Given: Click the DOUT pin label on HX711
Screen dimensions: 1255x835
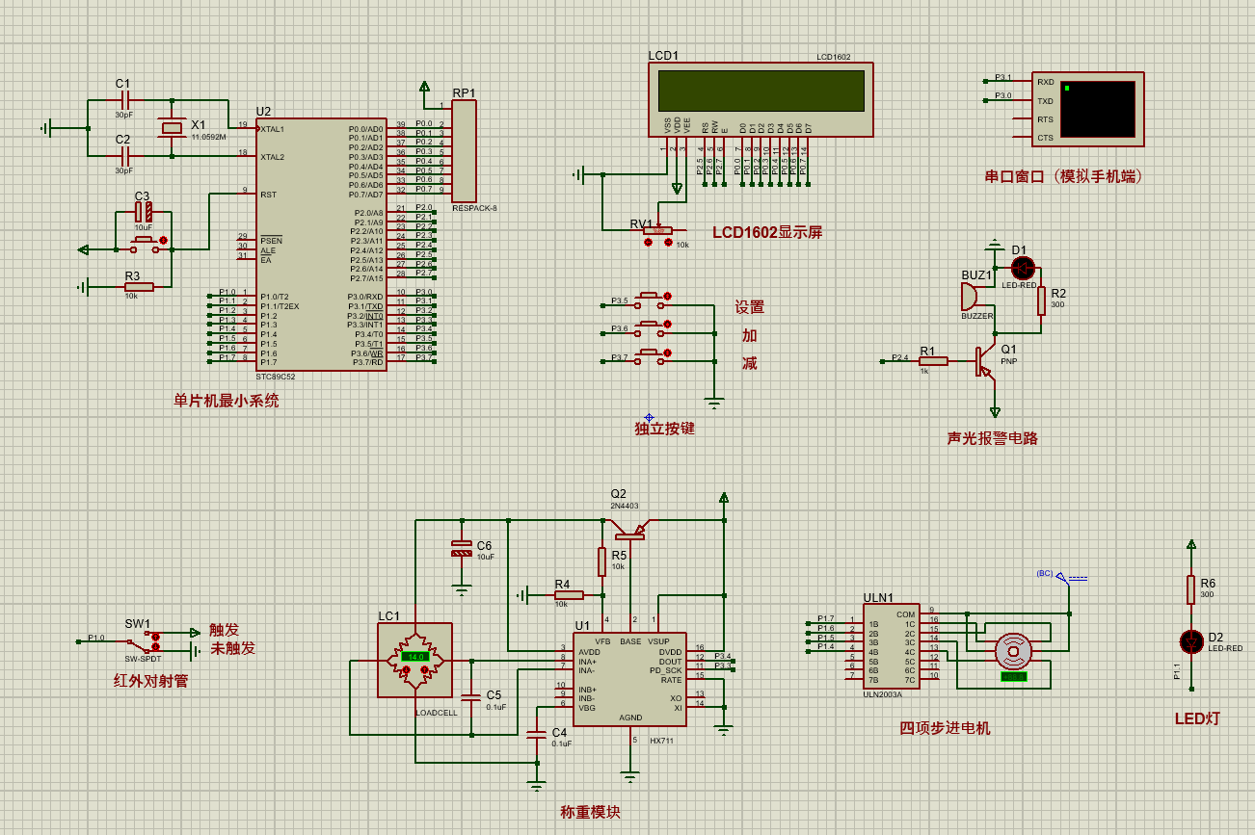Looking at the screenshot, I should [672, 662].
